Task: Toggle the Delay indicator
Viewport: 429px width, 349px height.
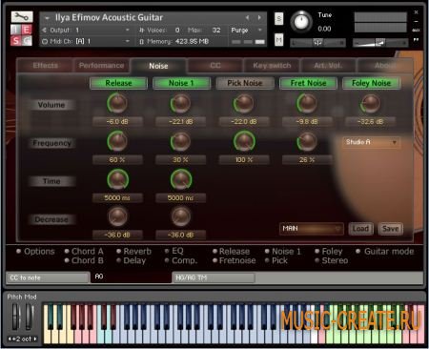Action: (x=118, y=260)
